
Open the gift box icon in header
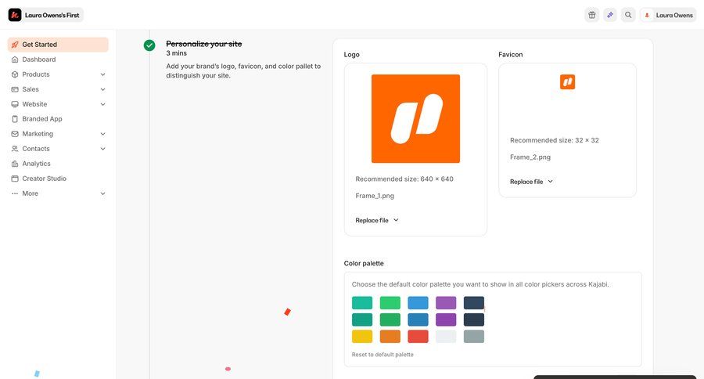592,15
